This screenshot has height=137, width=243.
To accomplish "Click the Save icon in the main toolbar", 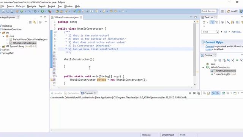I will 3,11.
